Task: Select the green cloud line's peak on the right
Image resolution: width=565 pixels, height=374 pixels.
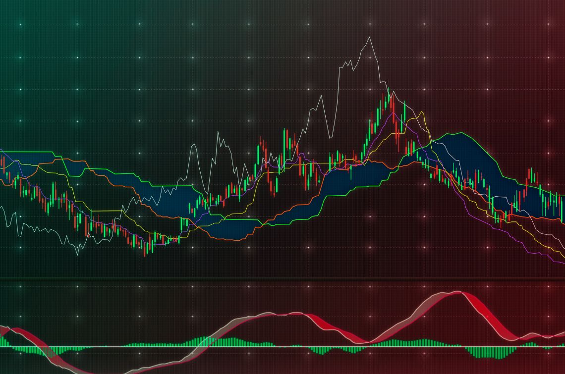Action: (462, 133)
